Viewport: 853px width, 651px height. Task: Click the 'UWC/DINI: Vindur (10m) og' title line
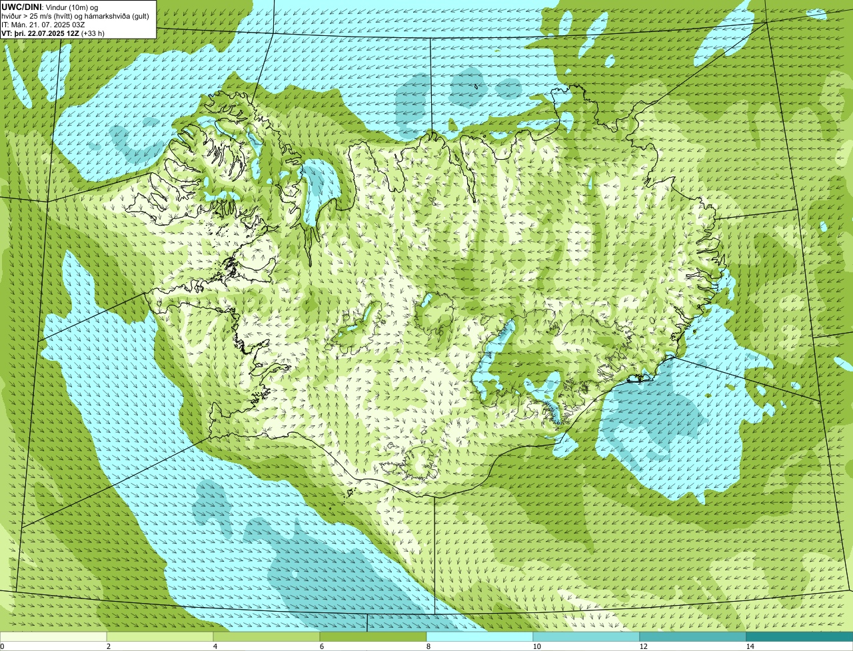[50, 7]
